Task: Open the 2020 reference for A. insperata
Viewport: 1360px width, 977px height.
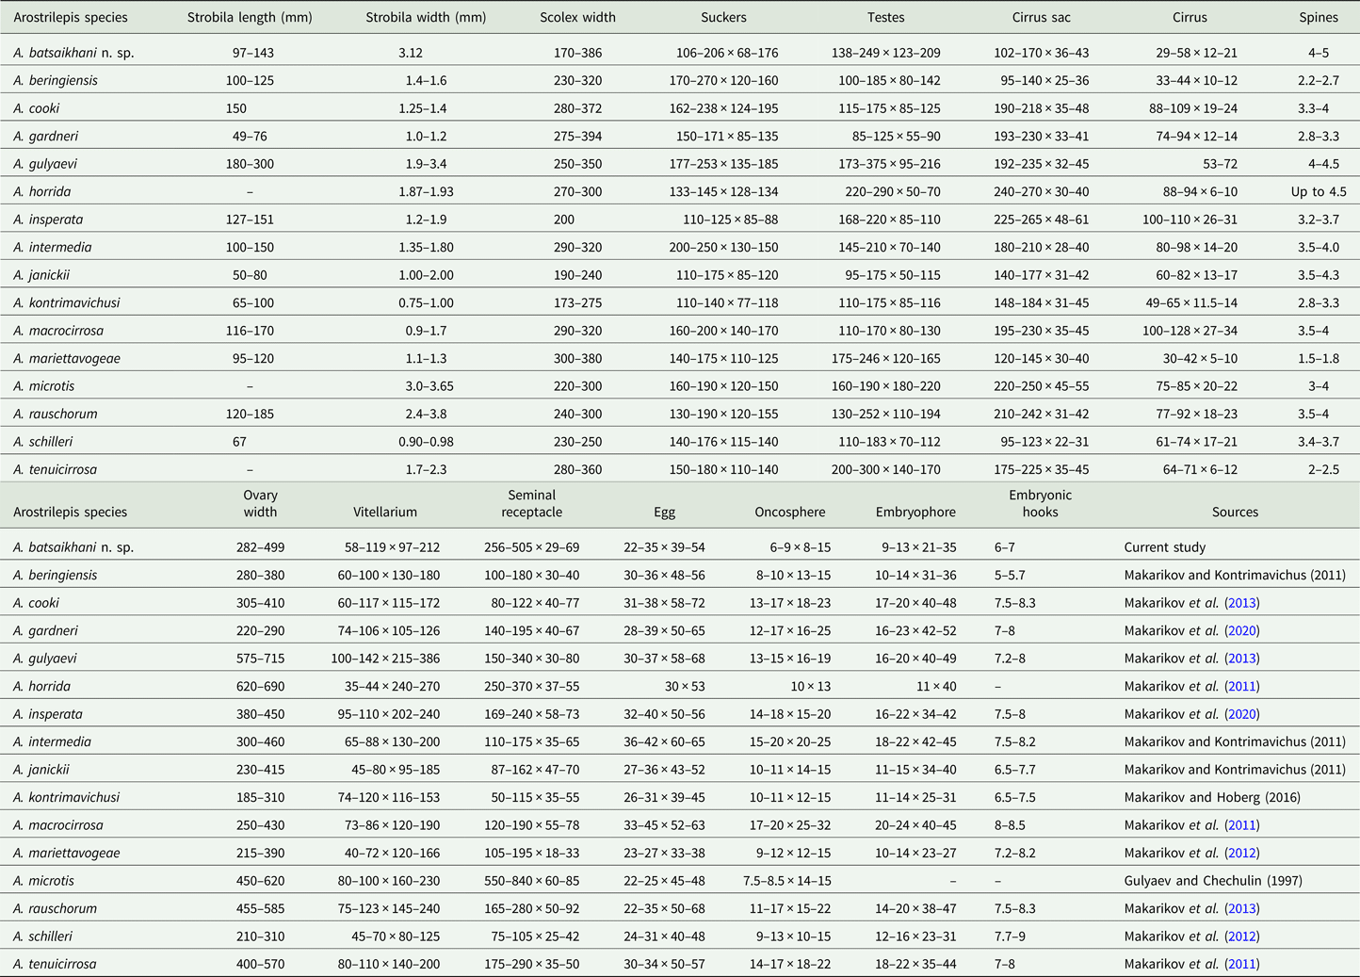Action: click(x=1241, y=714)
